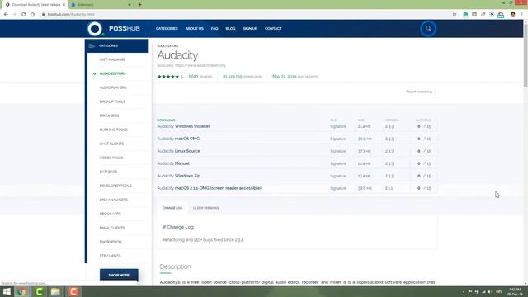Open the browser home page icon
Screen dimensions: 528x297
(32, 15)
